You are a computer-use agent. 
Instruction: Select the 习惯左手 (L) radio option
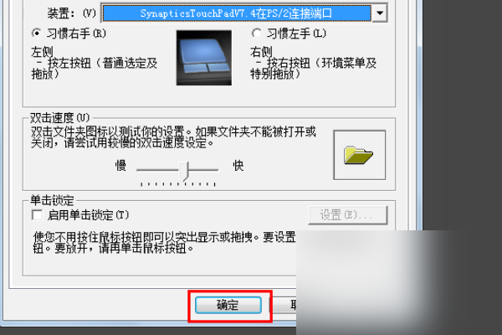pos(257,33)
